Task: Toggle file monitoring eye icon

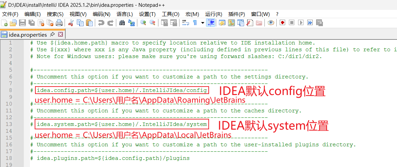Action: pyautogui.click(x=271, y=23)
